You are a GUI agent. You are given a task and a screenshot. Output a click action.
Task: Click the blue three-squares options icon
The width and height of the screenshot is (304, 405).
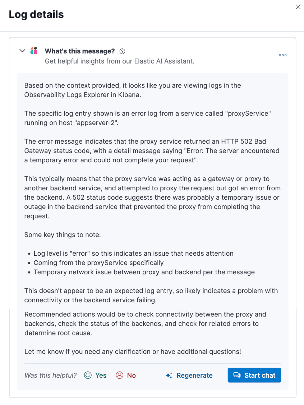282,55
